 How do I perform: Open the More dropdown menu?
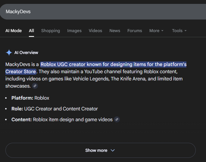(156, 31)
